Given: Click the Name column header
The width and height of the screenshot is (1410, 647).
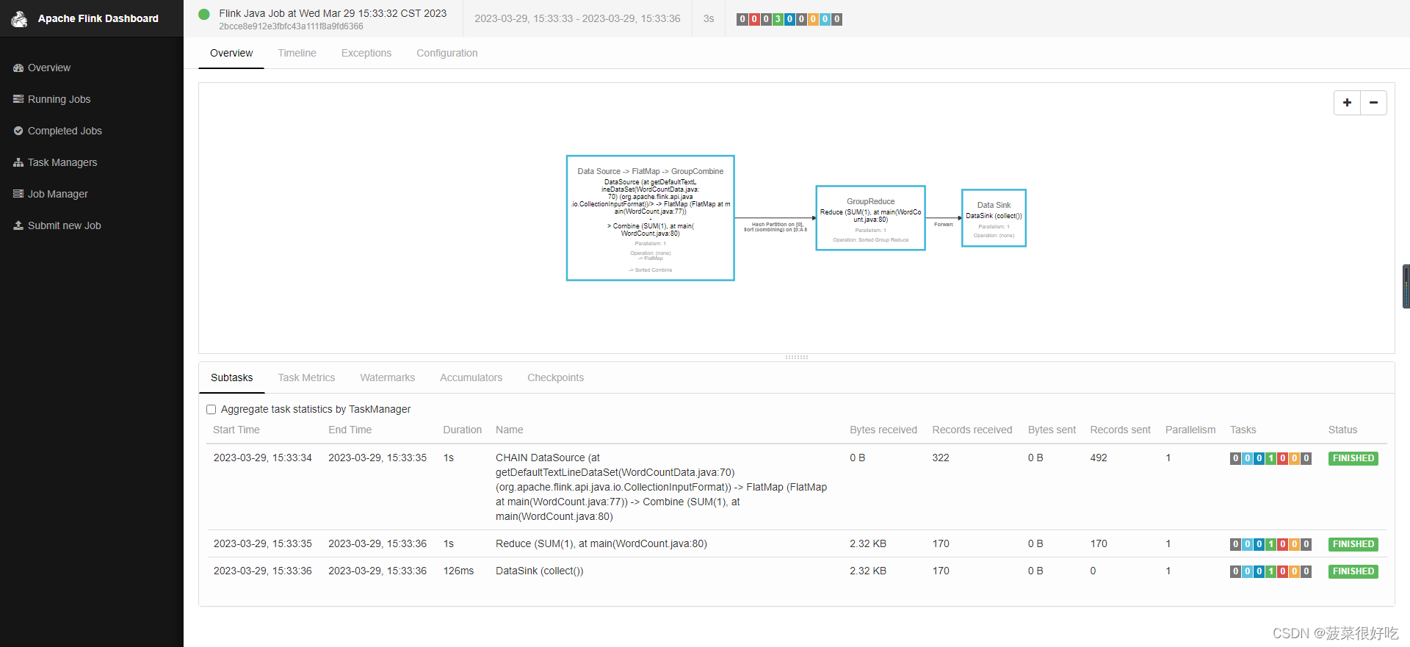Looking at the screenshot, I should tap(510, 430).
